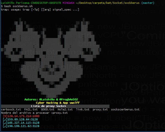Viewport: 165px width, 132px height.
Task: Click the 'Lista de proxy Socks5' header bar
Action: (55, 106)
